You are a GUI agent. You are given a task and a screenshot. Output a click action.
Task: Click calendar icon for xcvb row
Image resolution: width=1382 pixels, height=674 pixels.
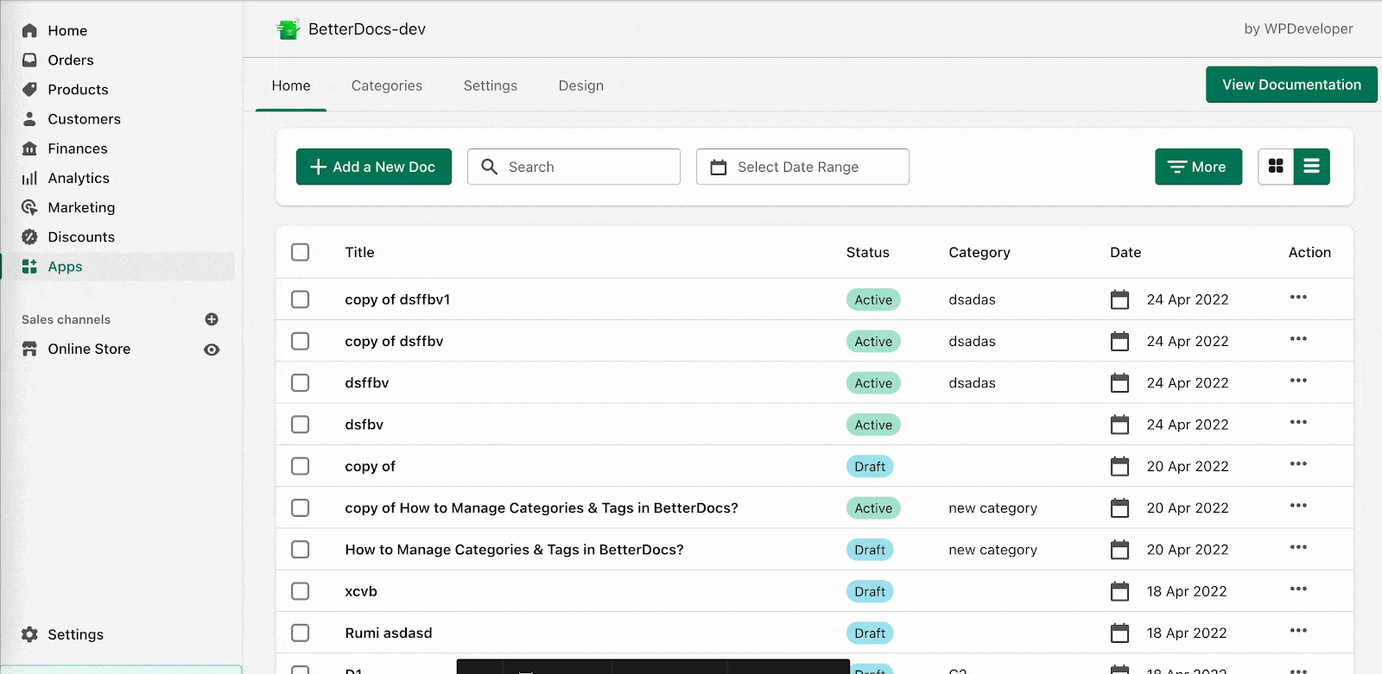(1119, 591)
